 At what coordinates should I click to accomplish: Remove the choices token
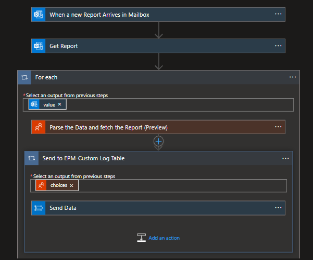point(71,185)
